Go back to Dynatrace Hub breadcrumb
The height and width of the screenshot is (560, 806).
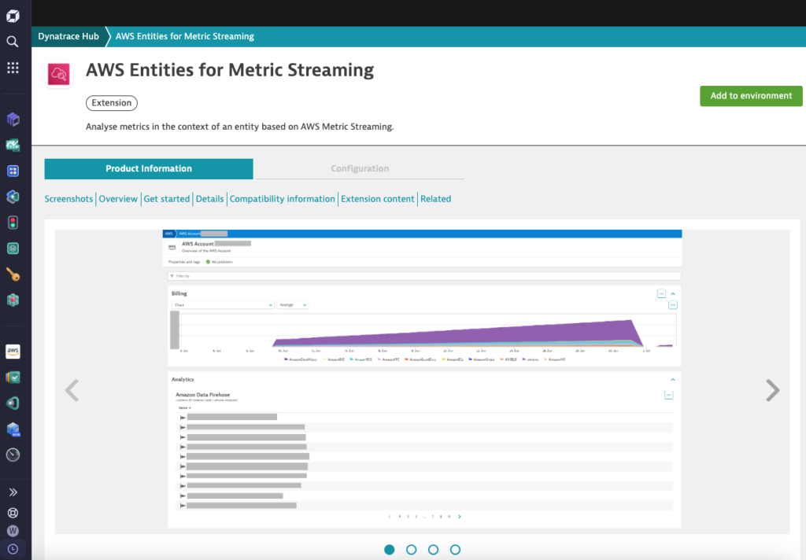[68, 36]
